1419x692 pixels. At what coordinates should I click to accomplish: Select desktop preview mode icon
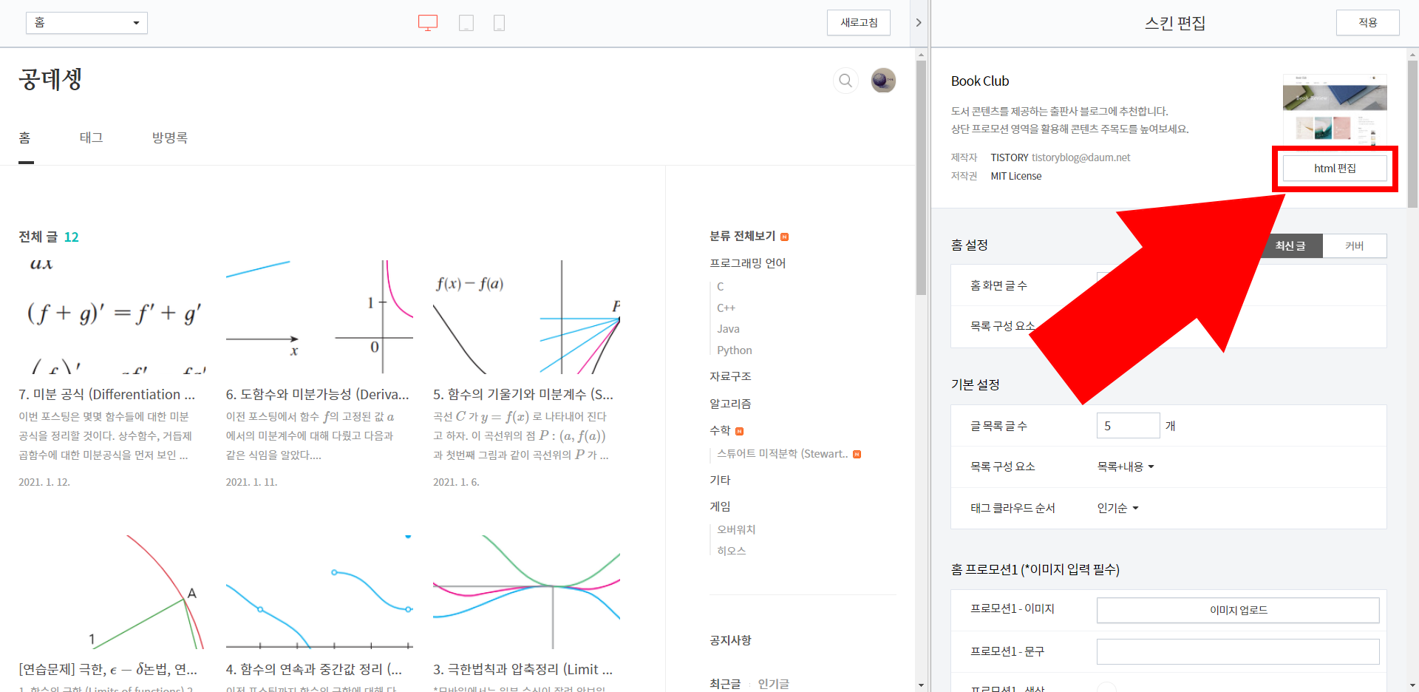(428, 23)
